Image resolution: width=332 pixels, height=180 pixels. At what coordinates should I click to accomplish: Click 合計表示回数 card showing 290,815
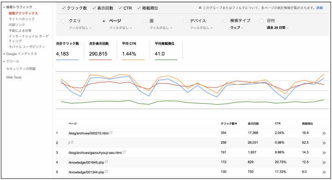pos(100,51)
